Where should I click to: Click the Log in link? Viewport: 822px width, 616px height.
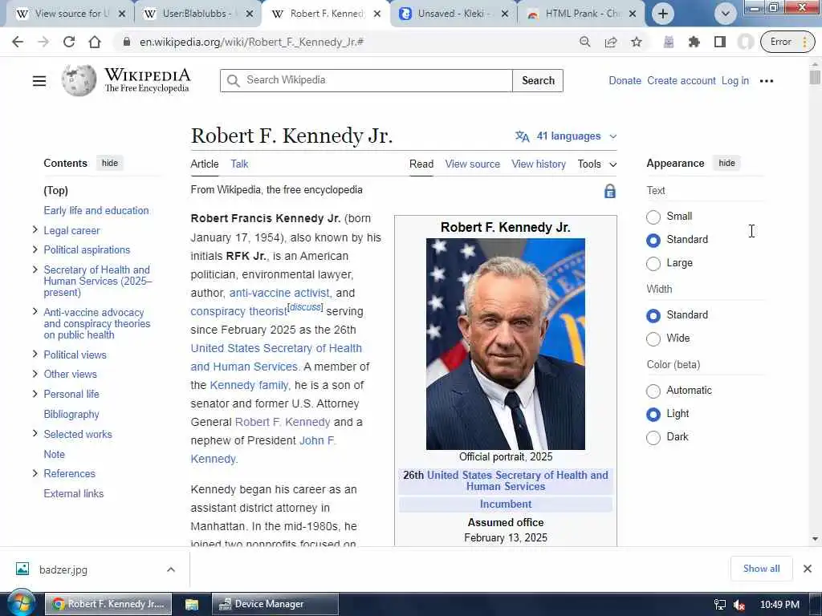click(x=735, y=81)
